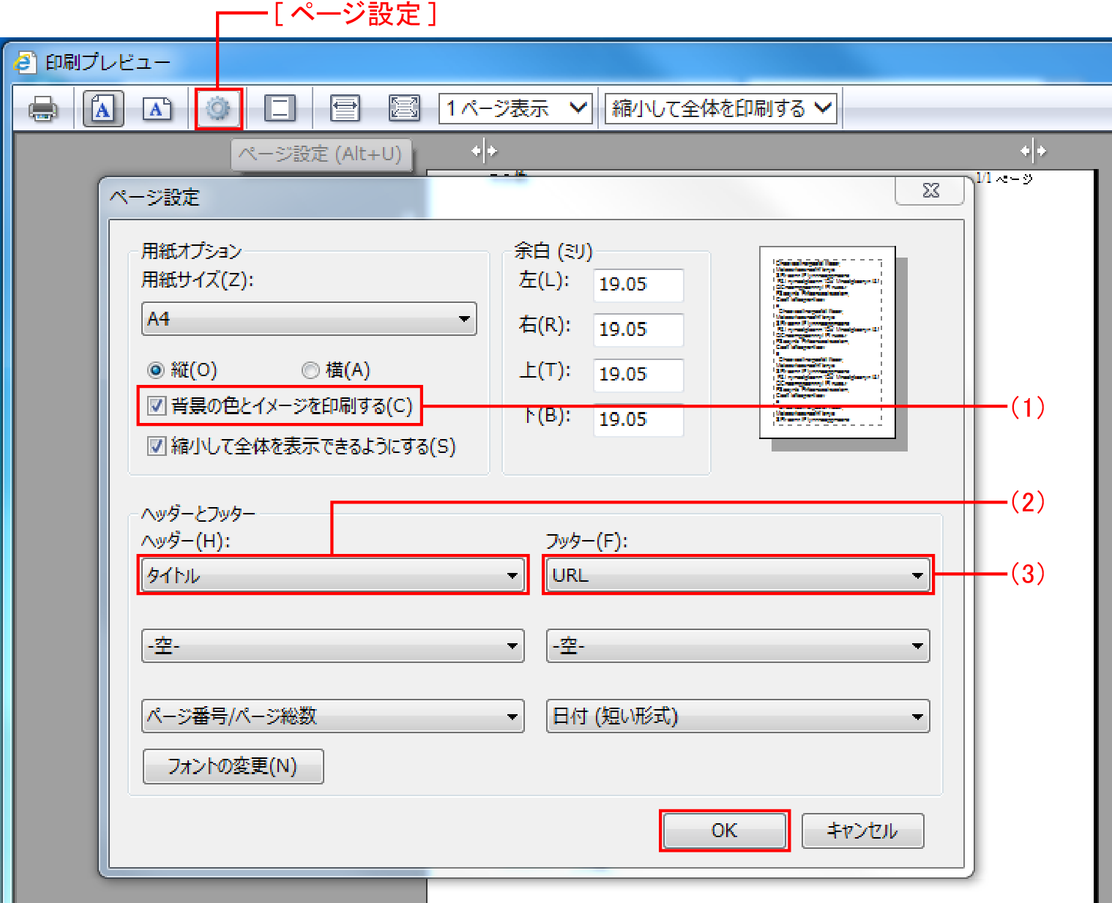1112x903 pixels.
Task: Click the right margin adjust handle
Action: coord(1033,151)
